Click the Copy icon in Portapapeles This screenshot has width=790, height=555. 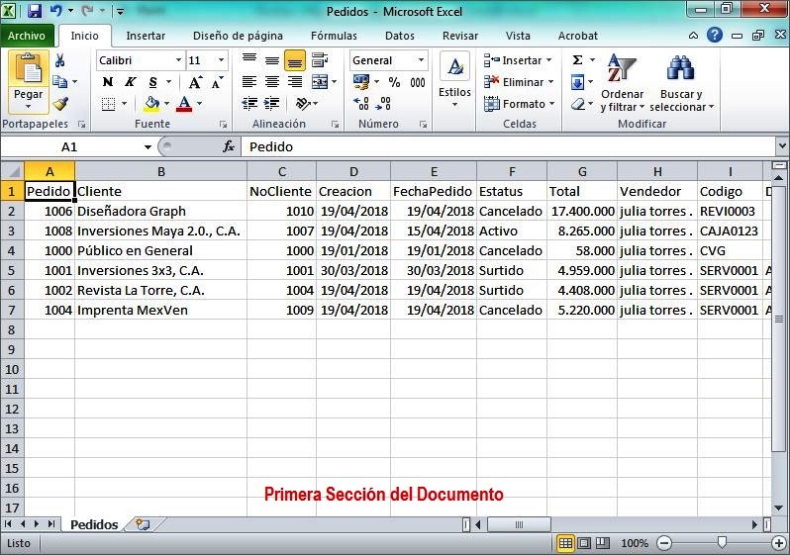(x=60, y=81)
